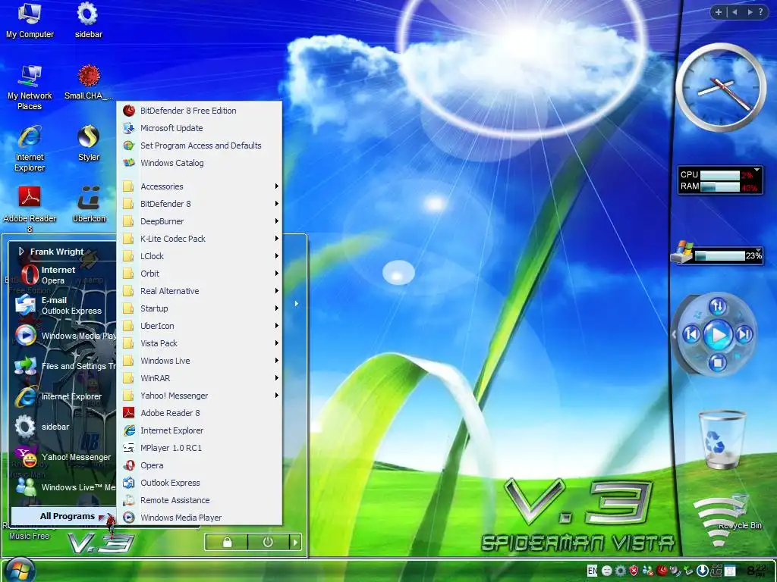Viewport: 777px width, 582px height.
Task: Expand the Windows Live folder submenu
Action: click(x=201, y=361)
